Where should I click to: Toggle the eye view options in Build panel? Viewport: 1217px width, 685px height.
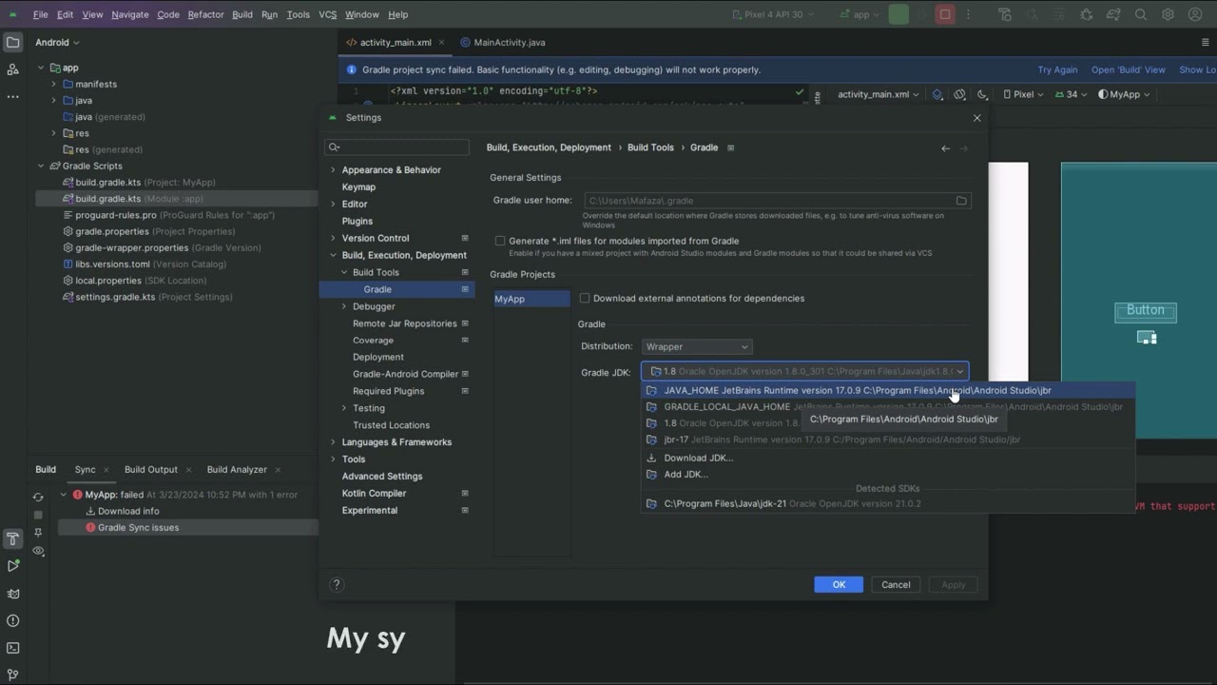(x=38, y=551)
